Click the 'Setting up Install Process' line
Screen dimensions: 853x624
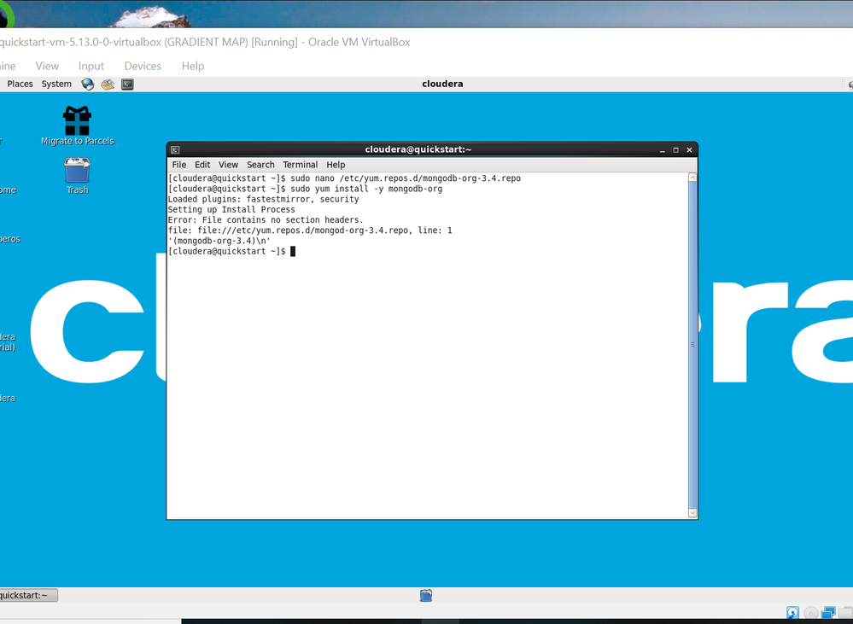click(x=231, y=209)
